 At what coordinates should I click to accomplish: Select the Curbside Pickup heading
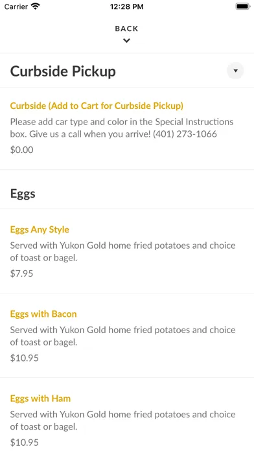[x=63, y=71]
